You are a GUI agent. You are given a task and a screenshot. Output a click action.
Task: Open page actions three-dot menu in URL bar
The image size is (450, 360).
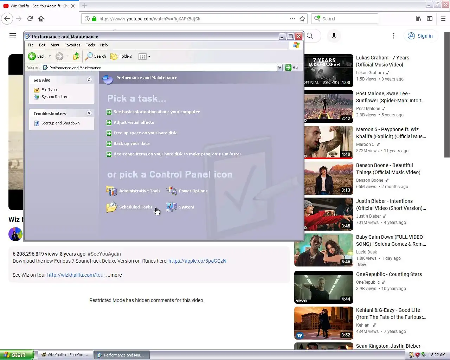pyautogui.click(x=292, y=19)
